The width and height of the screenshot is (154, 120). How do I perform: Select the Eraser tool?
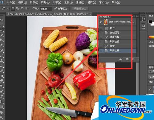(2, 71)
